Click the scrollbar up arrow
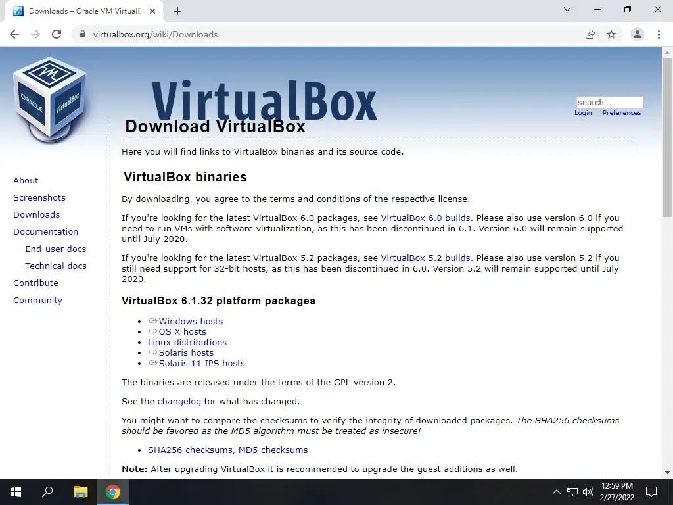The height and width of the screenshot is (505, 673). click(667, 53)
